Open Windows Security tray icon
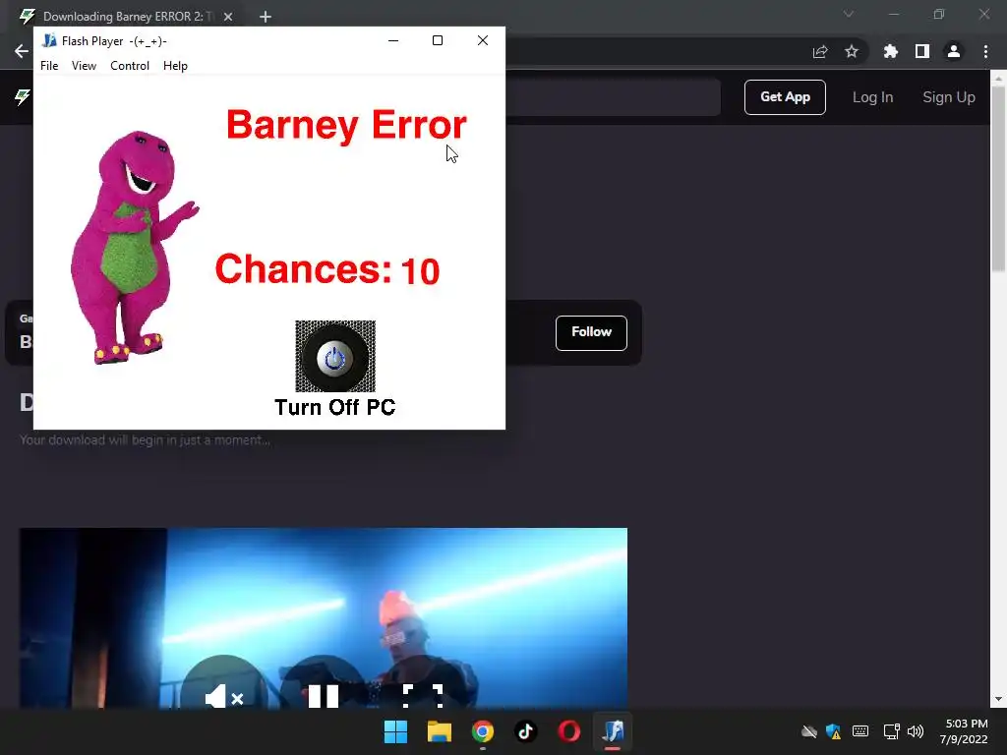Viewport: 1007px width, 755px height. [x=834, y=731]
